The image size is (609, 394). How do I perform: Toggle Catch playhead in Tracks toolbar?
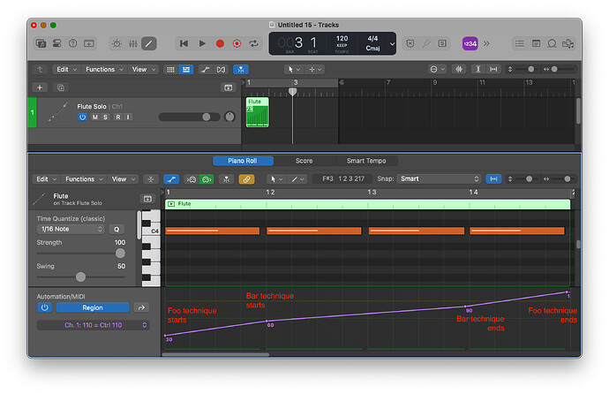point(241,70)
